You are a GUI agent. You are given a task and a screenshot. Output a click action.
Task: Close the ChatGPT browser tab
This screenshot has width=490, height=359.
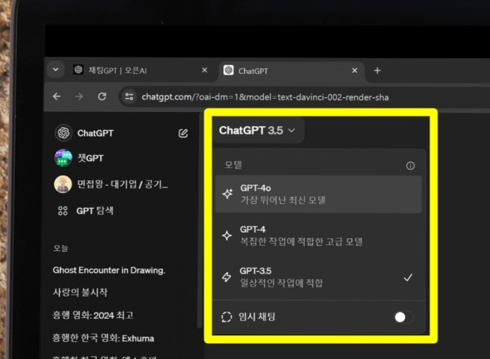pos(354,71)
